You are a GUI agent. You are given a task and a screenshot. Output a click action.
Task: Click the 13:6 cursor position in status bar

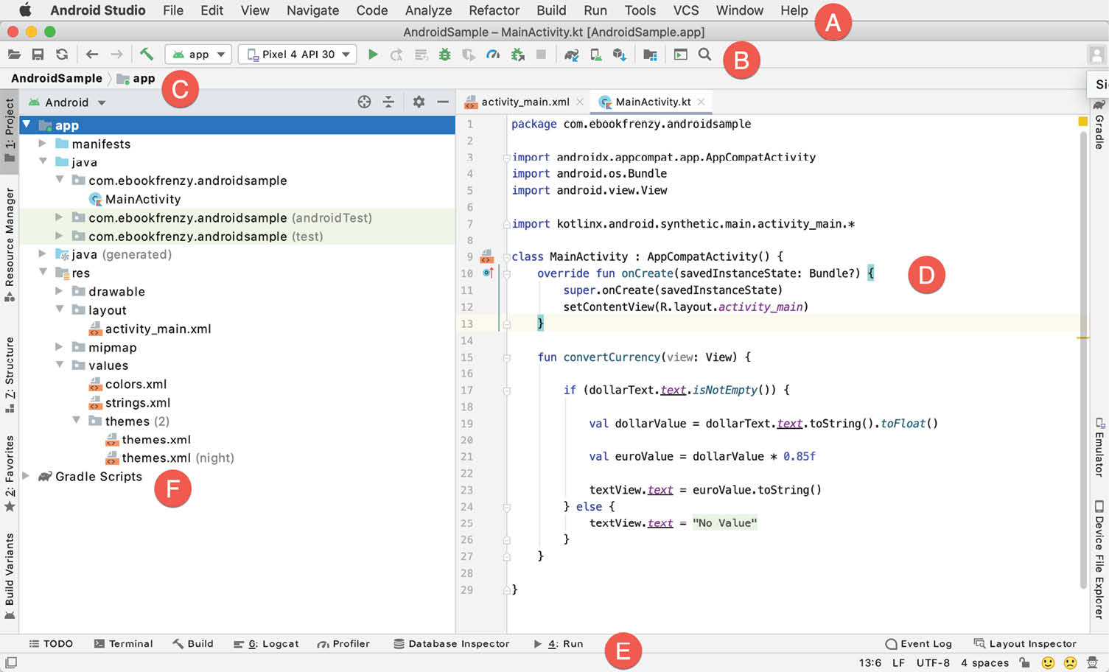(870, 662)
